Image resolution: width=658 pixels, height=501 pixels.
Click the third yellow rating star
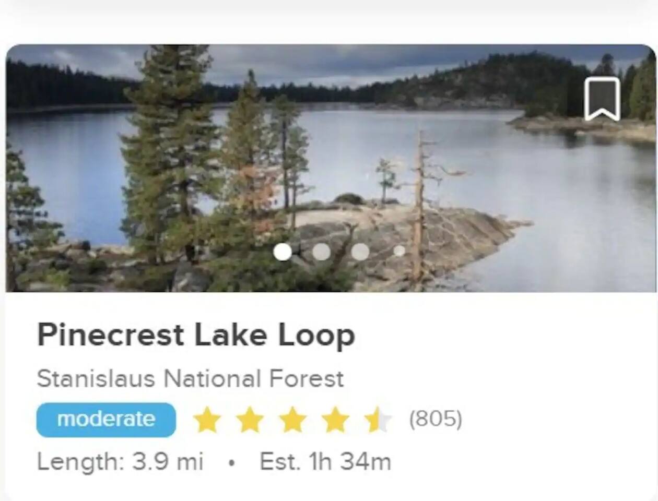(x=293, y=420)
